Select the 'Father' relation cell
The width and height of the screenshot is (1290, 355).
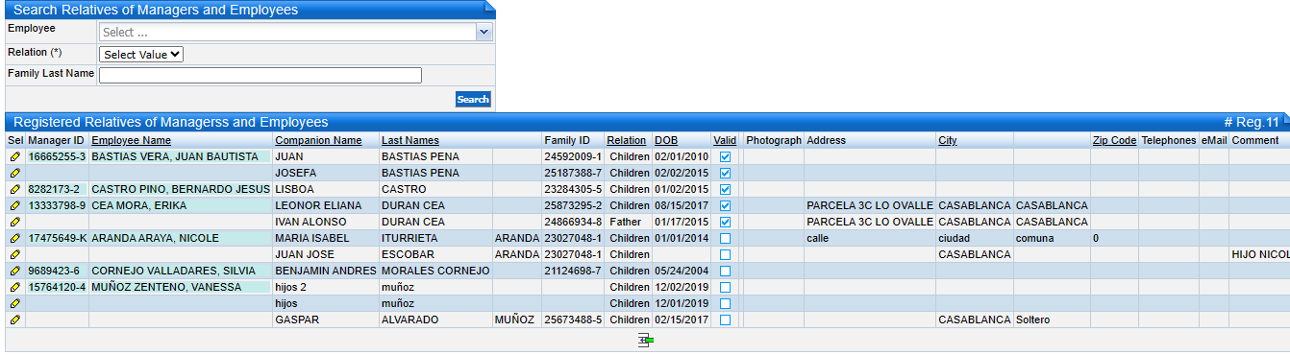(x=626, y=222)
